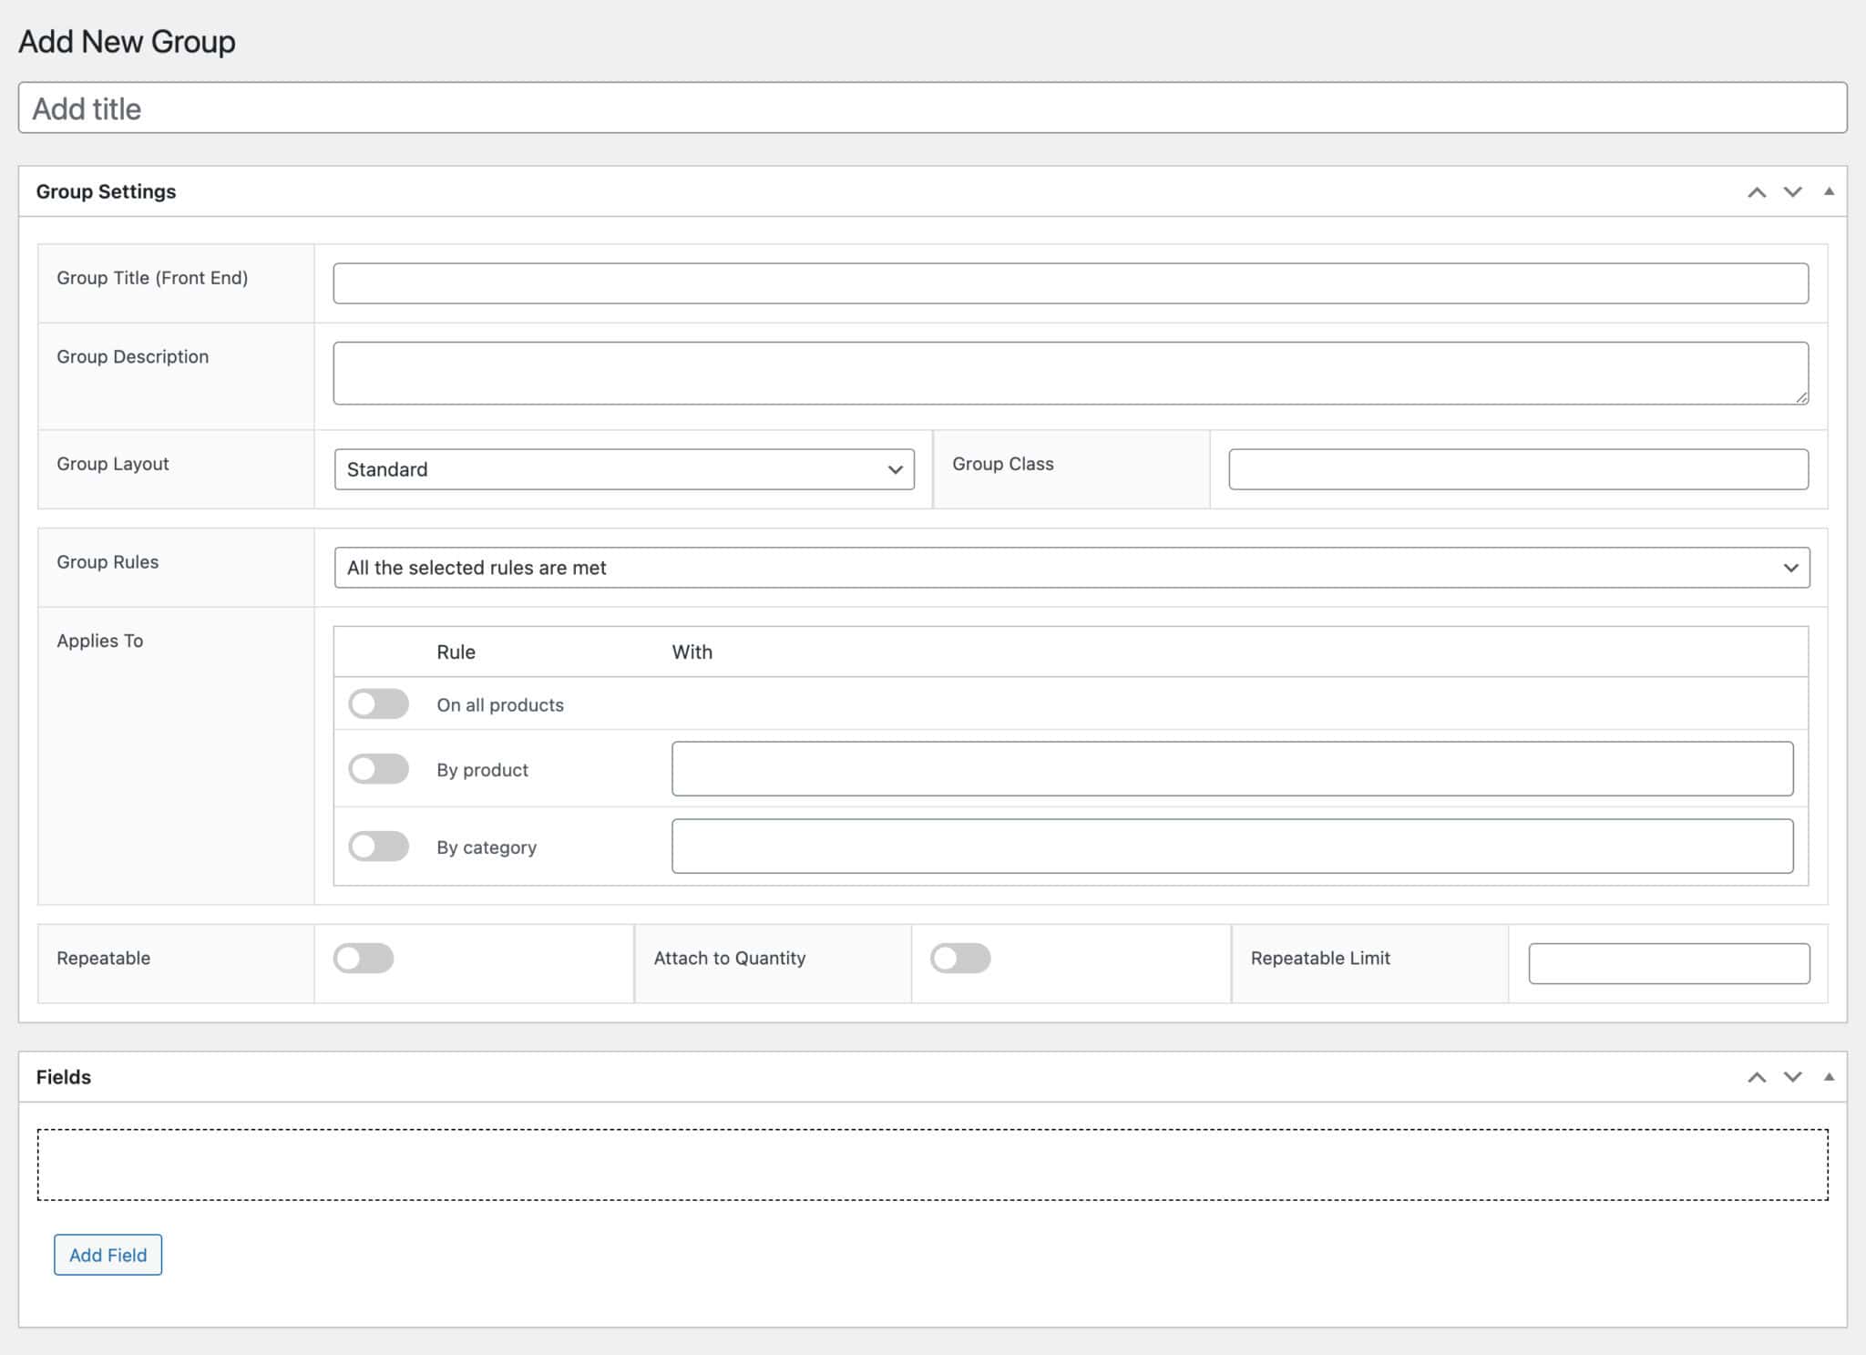
Task: Enable Attach to Quantity
Action: 960,958
